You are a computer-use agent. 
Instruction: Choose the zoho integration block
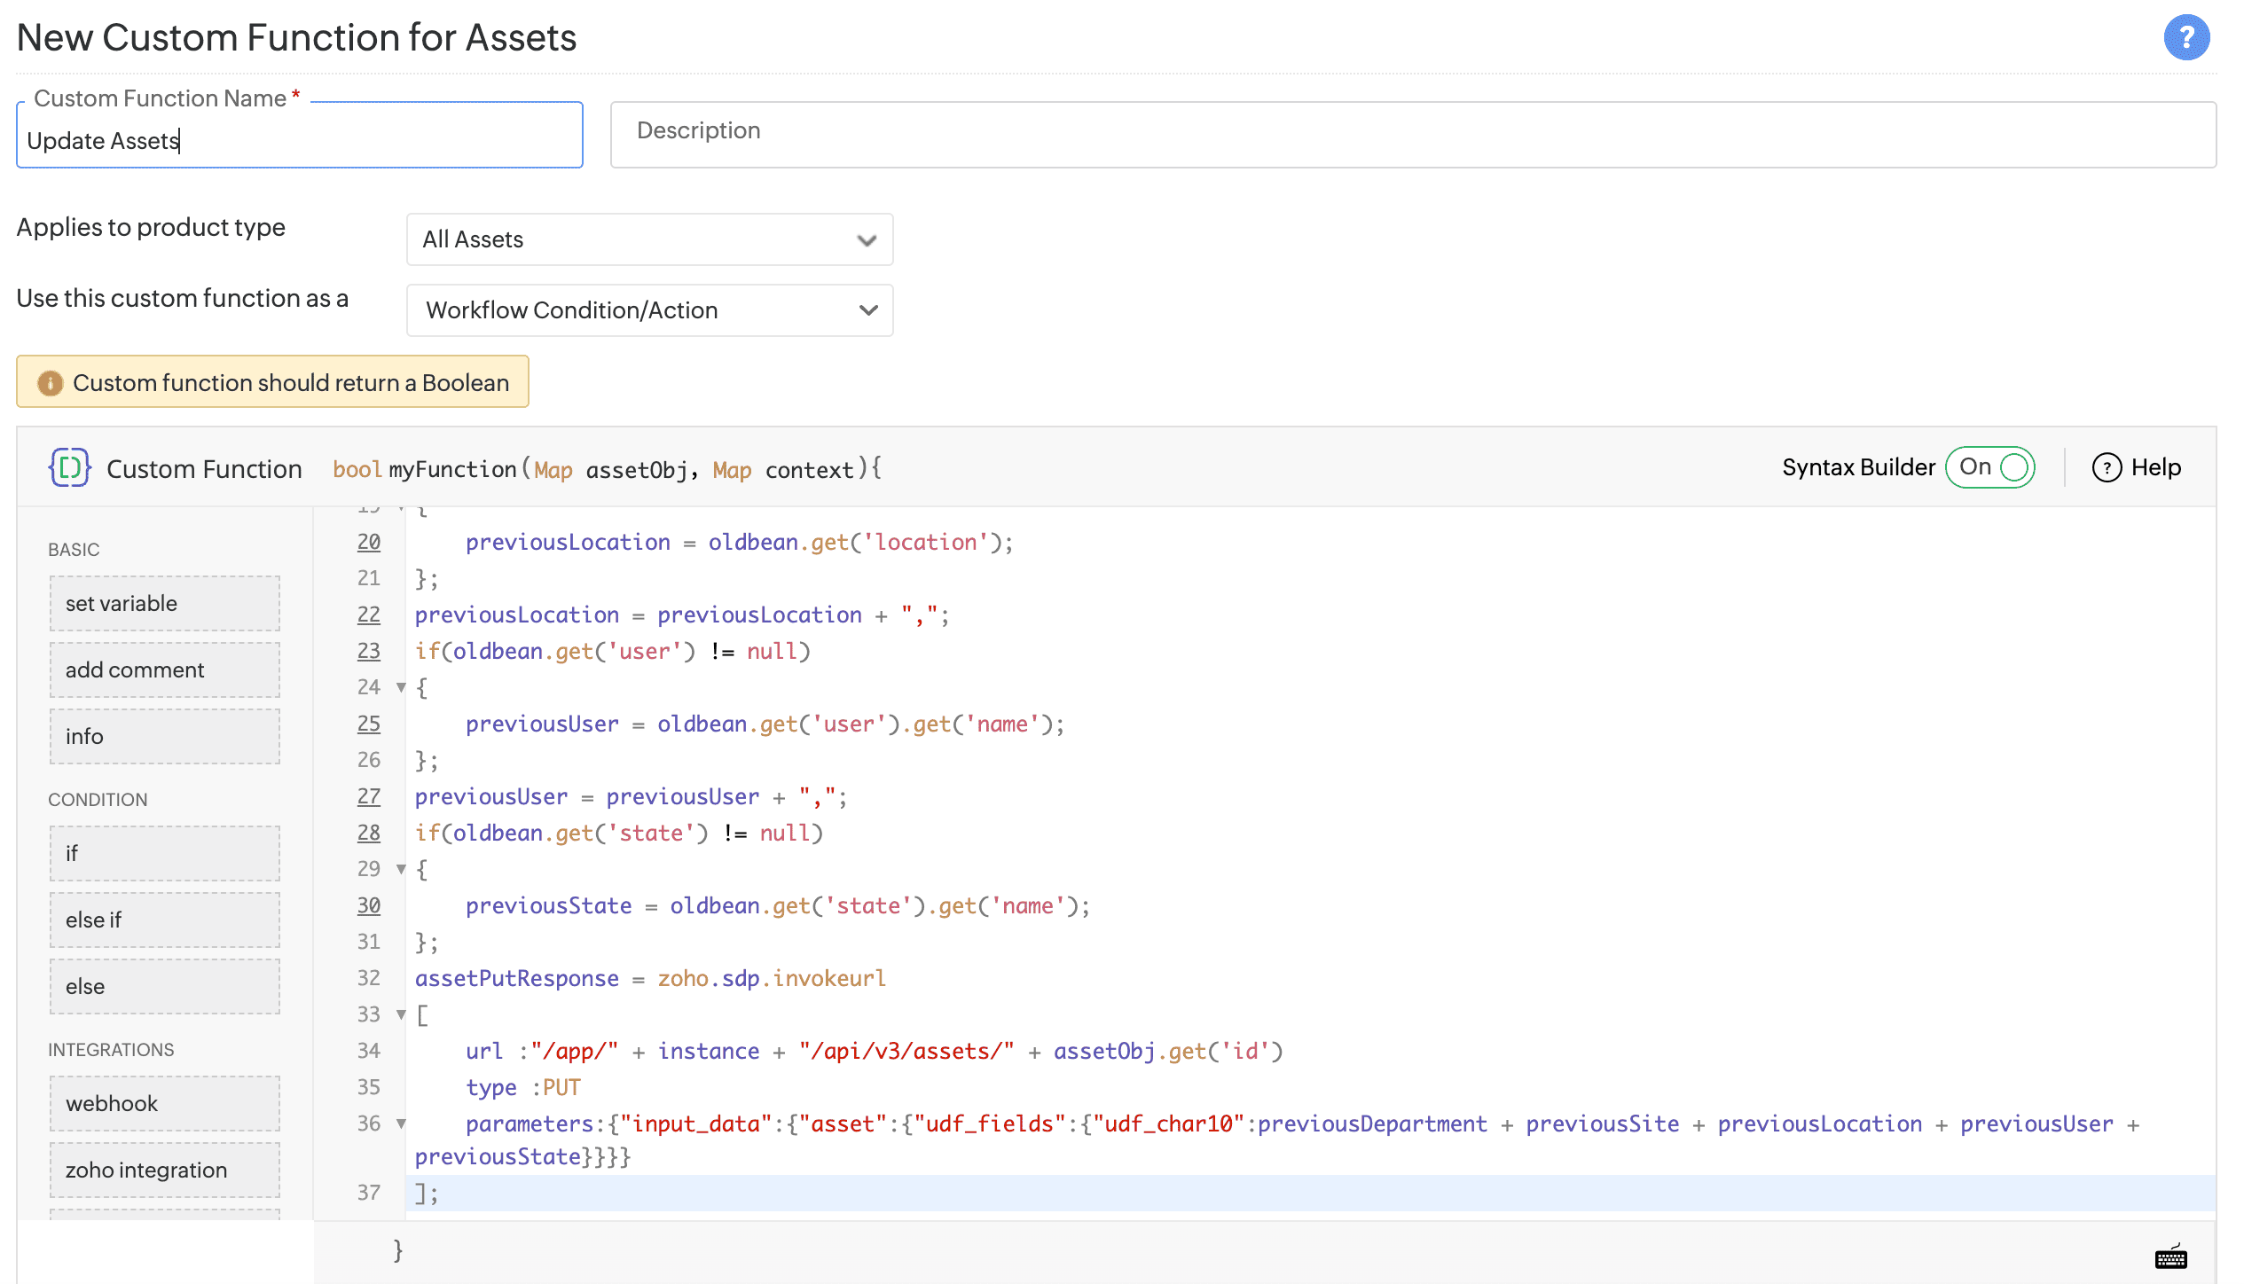(165, 1170)
